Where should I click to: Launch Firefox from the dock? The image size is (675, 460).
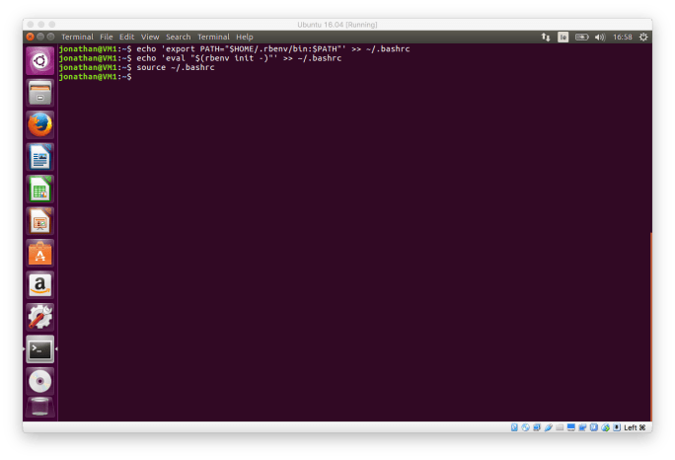pos(39,124)
